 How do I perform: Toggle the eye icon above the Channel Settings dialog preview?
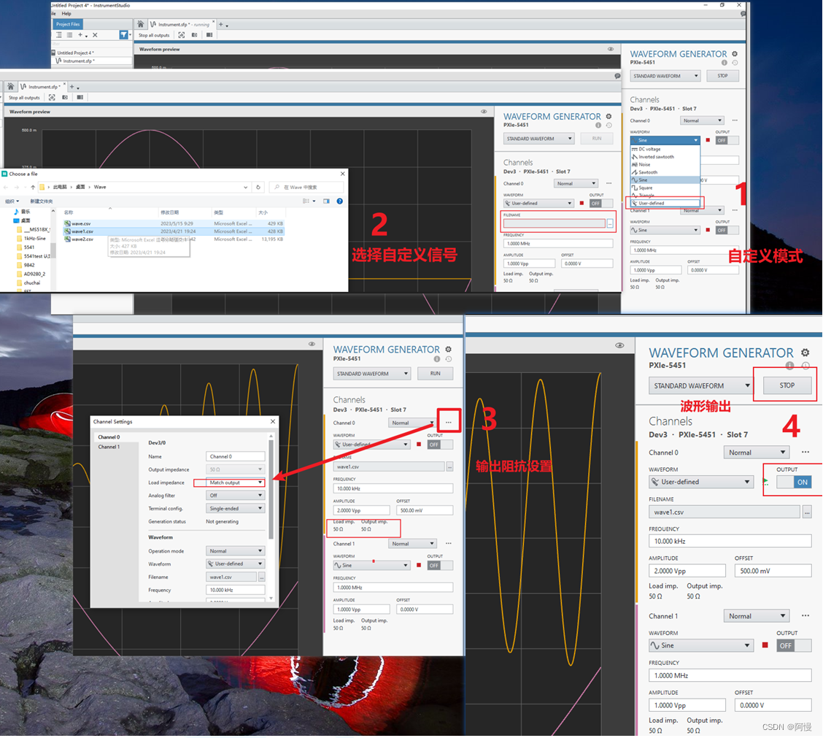click(x=312, y=344)
